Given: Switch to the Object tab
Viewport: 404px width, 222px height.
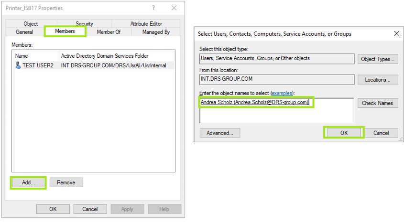Looking at the screenshot, I should click(x=31, y=24).
